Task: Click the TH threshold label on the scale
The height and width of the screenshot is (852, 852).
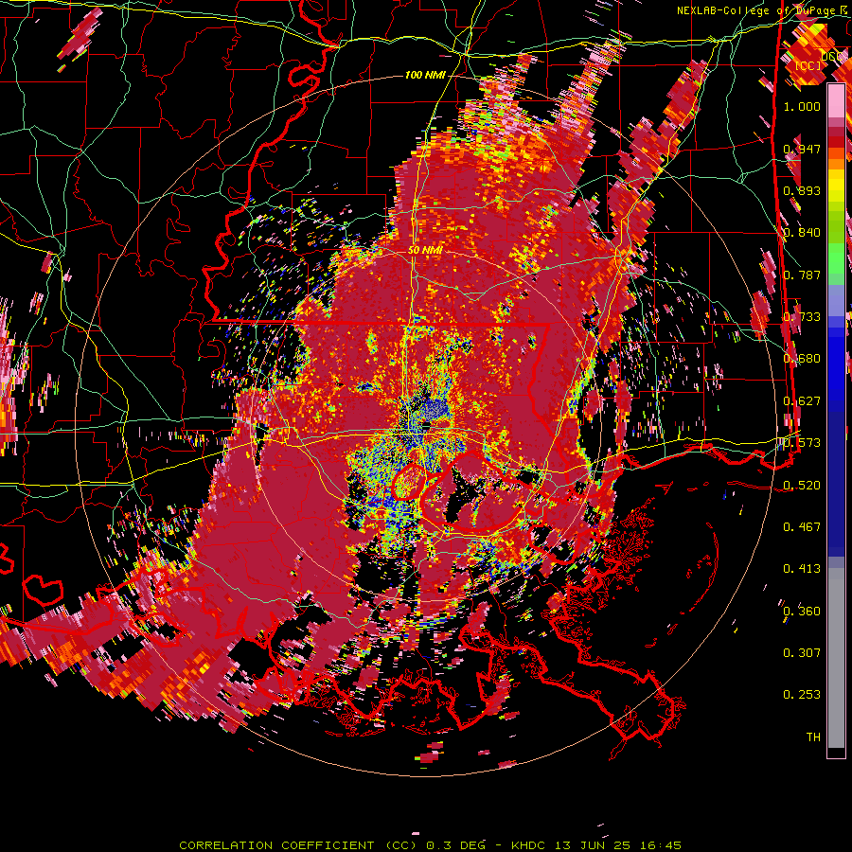Action: (x=813, y=737)
